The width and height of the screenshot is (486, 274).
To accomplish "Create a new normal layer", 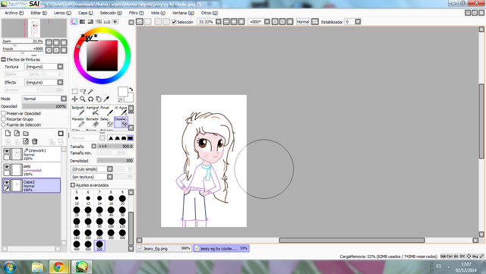I will pos(8,134).
